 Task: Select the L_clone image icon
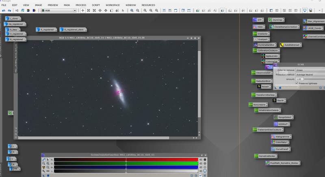(13, 19)
